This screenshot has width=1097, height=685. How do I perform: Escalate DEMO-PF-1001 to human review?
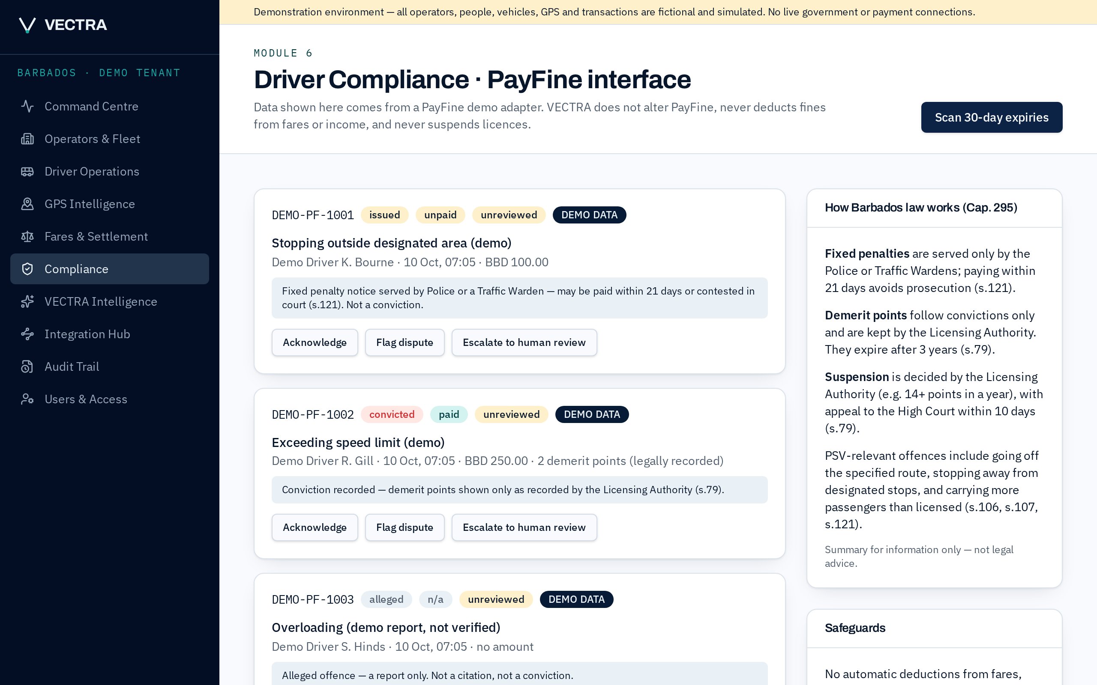(x=524, y=342)
